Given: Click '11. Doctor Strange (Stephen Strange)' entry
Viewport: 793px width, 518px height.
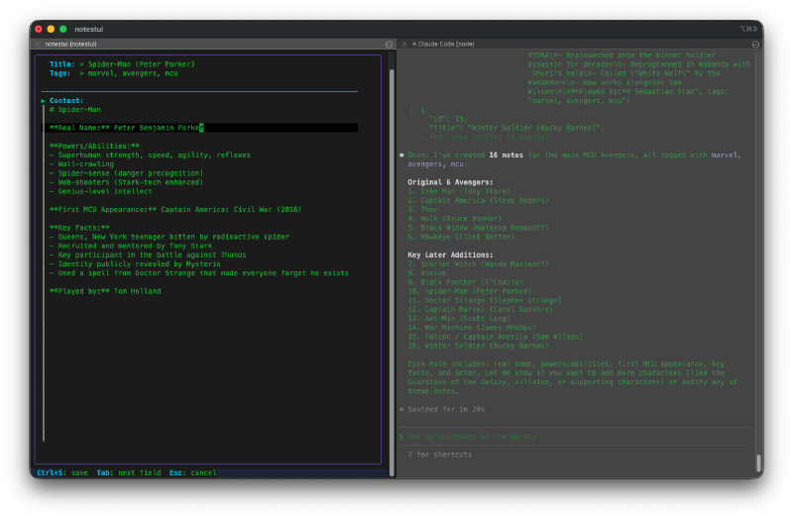Looking at the screenshot, I should (485, 301).
